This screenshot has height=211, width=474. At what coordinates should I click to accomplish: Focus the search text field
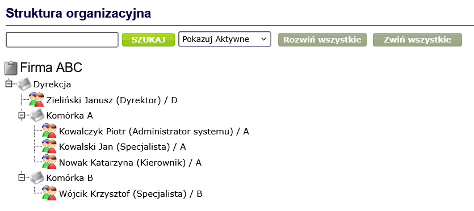tap(62, 40)
